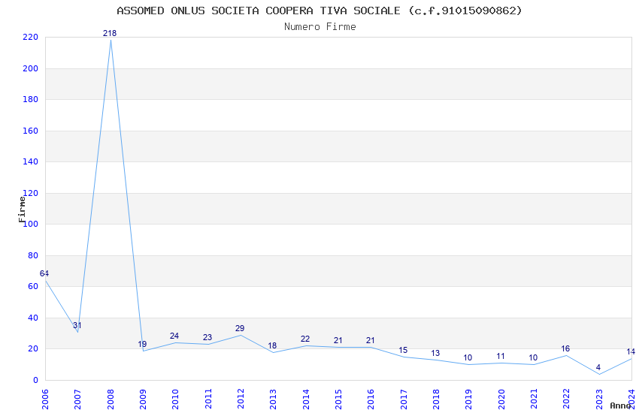
Task: Click the 80 tick label on the y-axis
Action: click(x=33, y=255)
